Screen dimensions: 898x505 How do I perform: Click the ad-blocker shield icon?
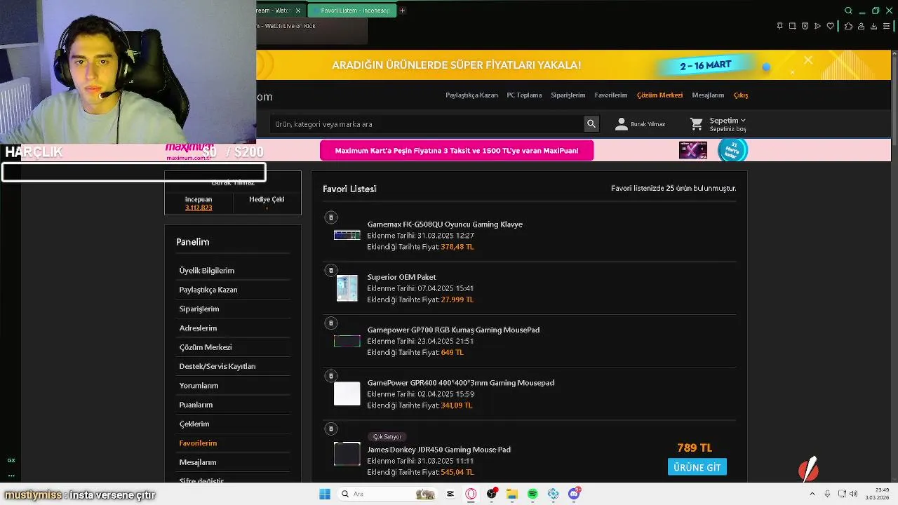point(805,26)
